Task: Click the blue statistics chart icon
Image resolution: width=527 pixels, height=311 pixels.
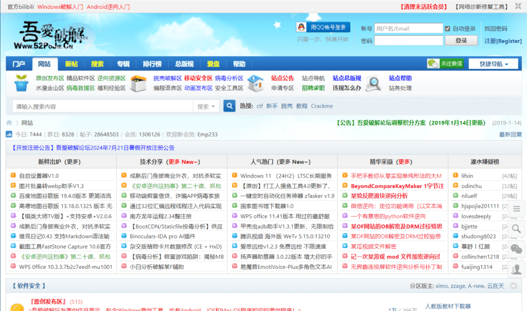Action: pyautogui.click(x=9, y=134)
